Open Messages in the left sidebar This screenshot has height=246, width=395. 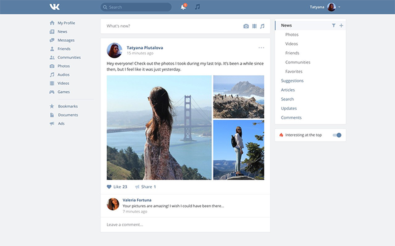coord(66,40)
